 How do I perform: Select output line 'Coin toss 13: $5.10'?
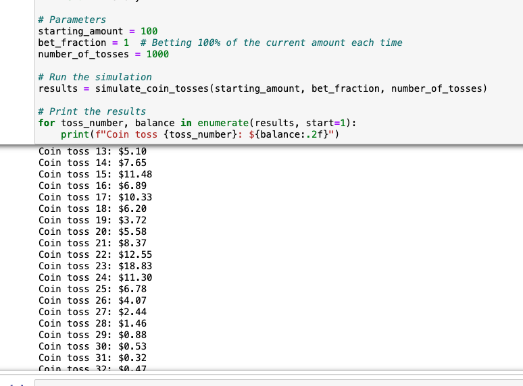coord(93,151)
